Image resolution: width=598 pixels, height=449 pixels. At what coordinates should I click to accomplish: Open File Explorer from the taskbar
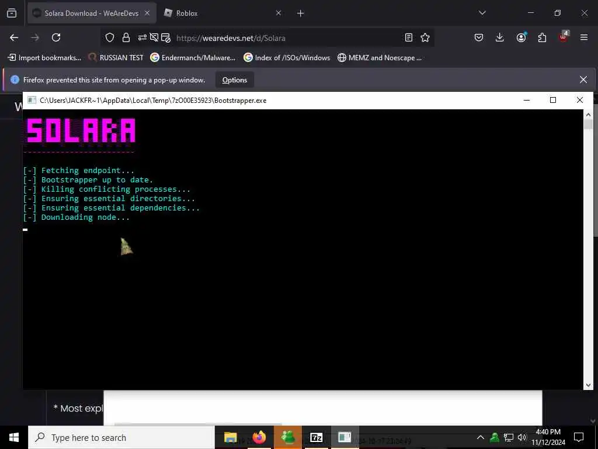[x=230, y=437]
